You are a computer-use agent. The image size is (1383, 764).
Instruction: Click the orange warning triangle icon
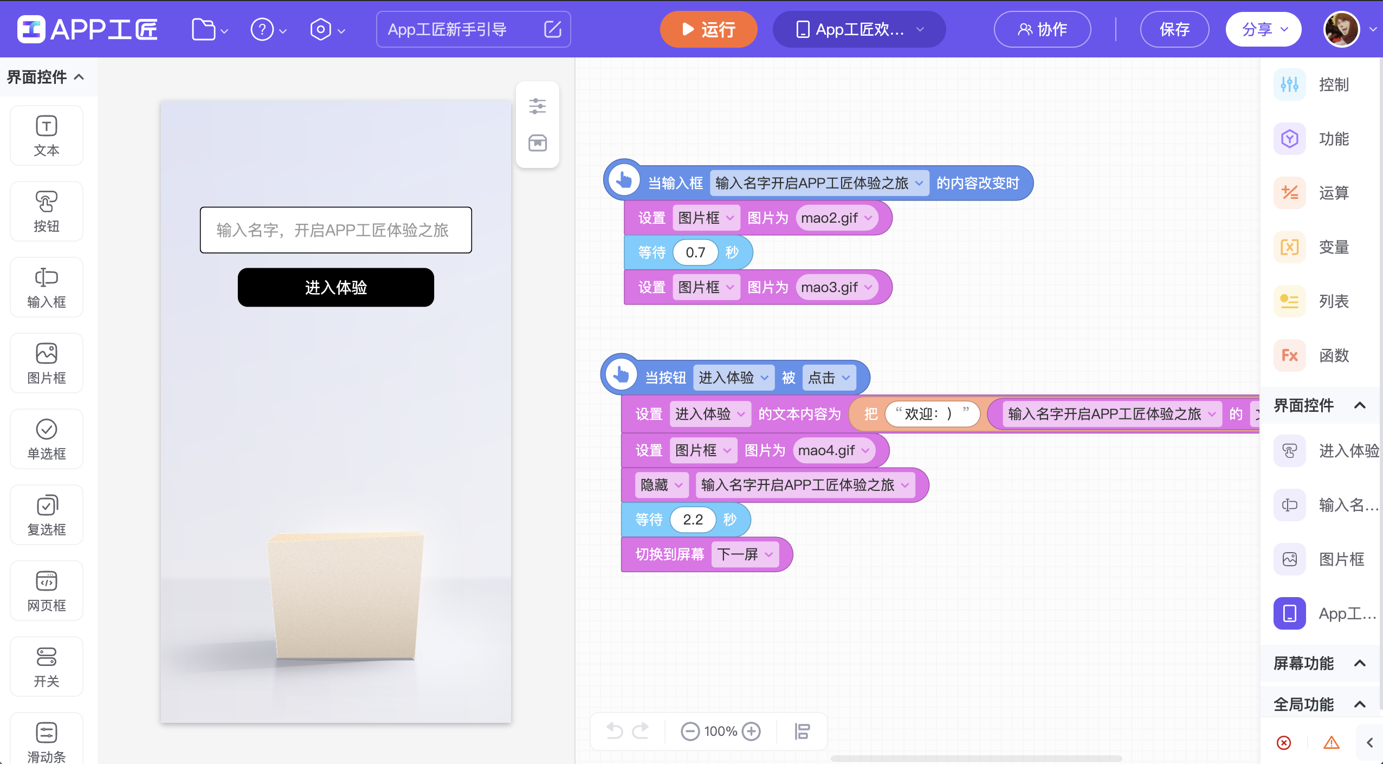(x=1332, y=742)
